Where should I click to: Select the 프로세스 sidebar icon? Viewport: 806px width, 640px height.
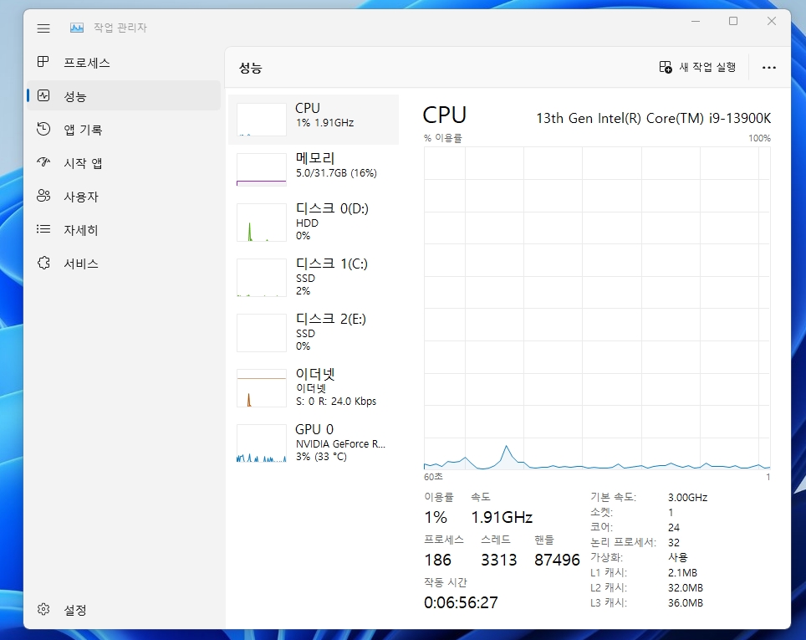pyautogui.click(x=43, y=62)
